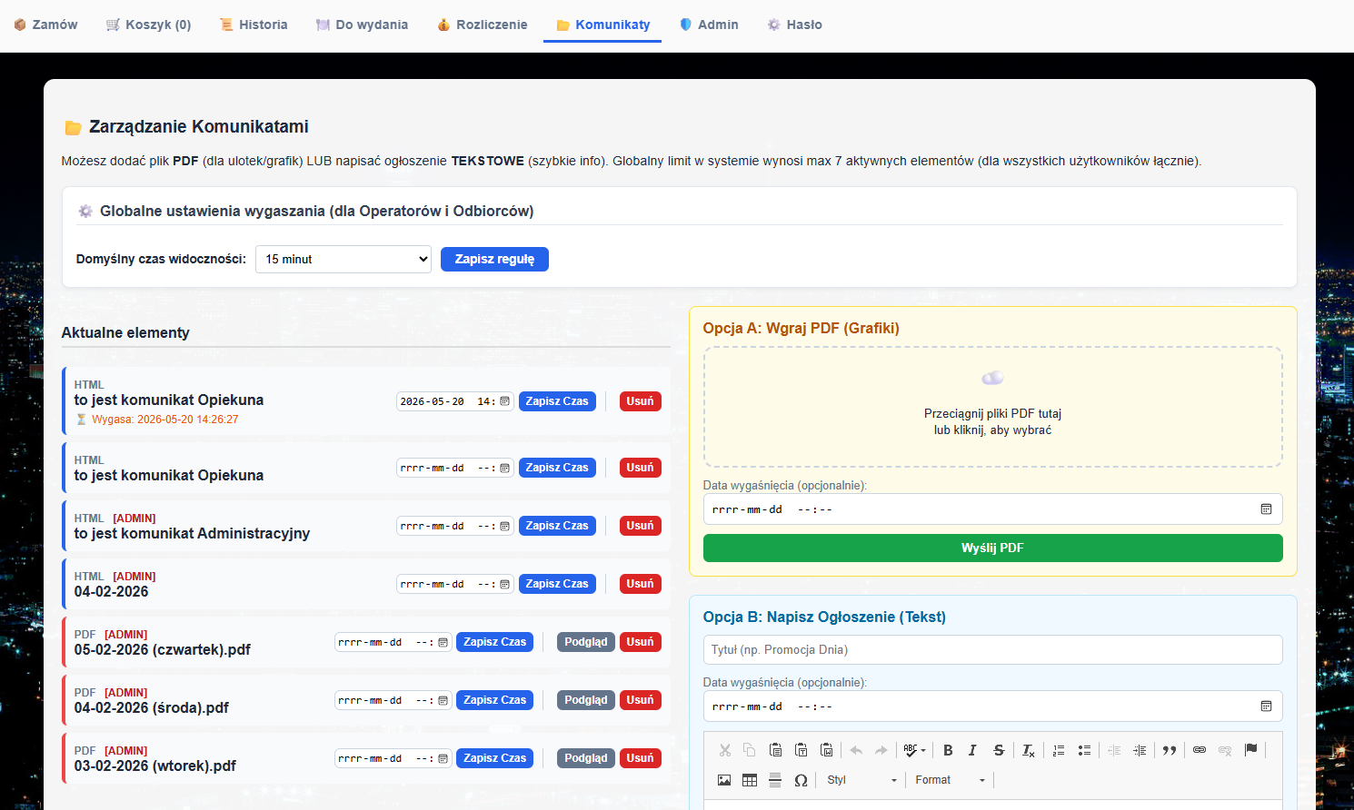Insert a special character (Omega icon)
Viewport: 1354px width, 810px height.
(x=801, y=780)
